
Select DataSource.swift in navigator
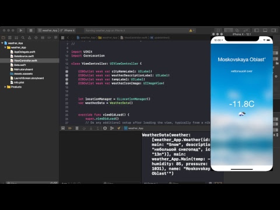point(22,56)
